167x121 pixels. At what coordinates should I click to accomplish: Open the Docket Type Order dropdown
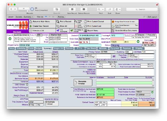tap(36, 102)
